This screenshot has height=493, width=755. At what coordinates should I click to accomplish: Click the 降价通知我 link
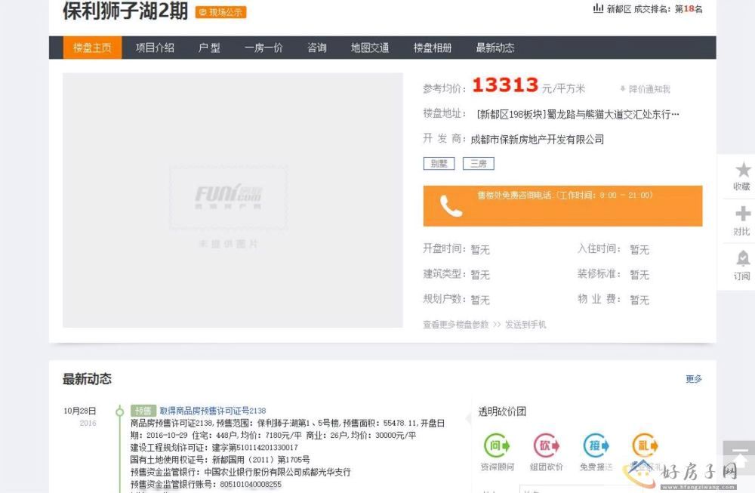tap(646, 89)
